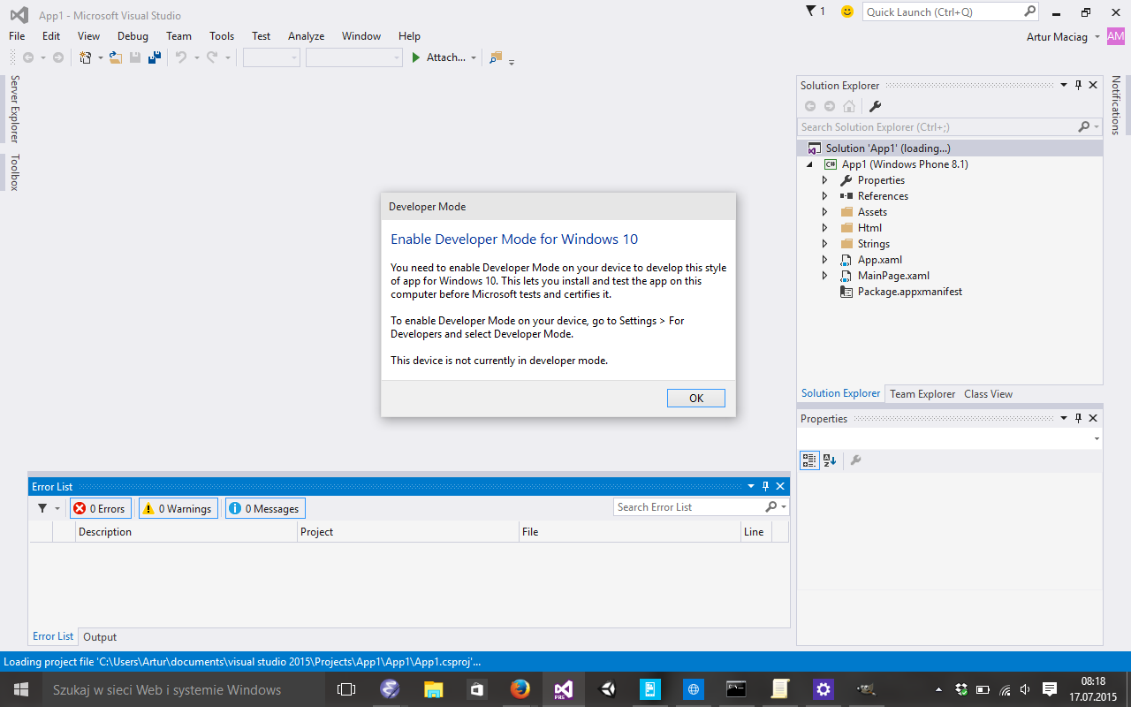Click OK in the Developer Mode dialog
Screen dimensions: 1131x707
695,398
